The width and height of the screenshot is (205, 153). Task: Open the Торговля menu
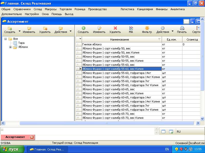click(66, 9)
